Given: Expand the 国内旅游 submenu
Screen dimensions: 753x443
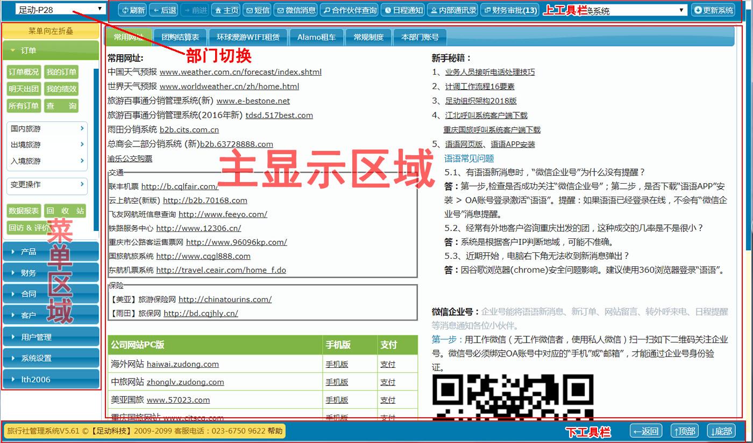Looking at the screenshot, I should (x=47, y=129).
